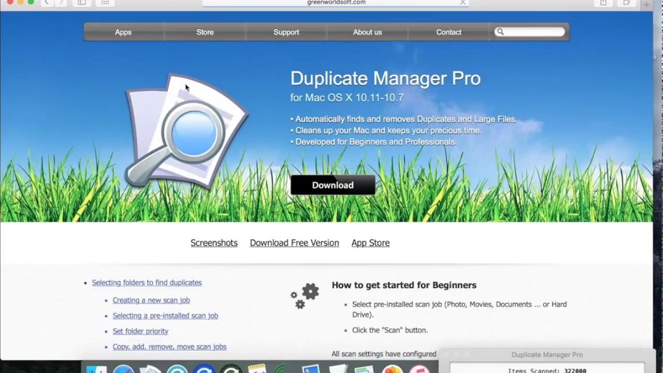This screenshot has height=373, width=663.
Task: Open 'Selecting a pre-installed scan job' link
Action: tap(165, 316)
